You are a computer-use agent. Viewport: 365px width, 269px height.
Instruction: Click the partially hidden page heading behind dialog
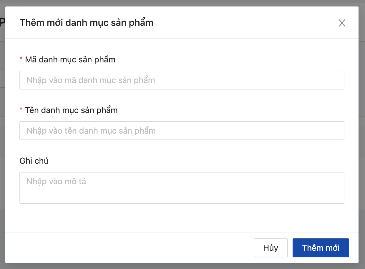point(2,23)
